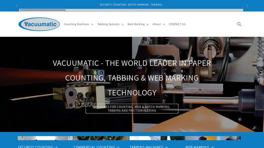Advance to next announcement with right arrow
This screenshot has height=148, width=264.
coord(247,6)
